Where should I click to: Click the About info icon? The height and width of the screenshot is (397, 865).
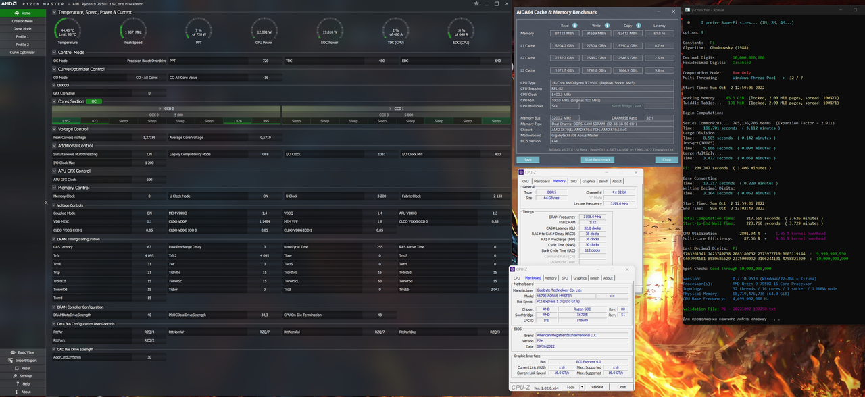tap(18, 392)
